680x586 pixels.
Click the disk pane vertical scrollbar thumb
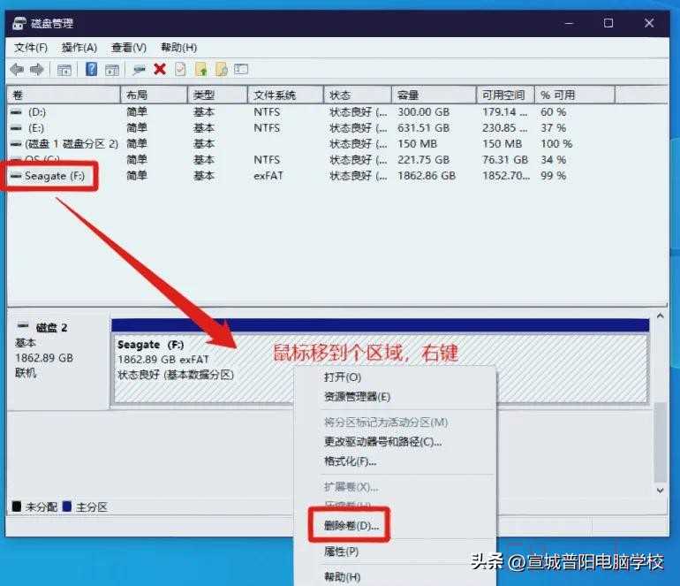pos(660,442)
